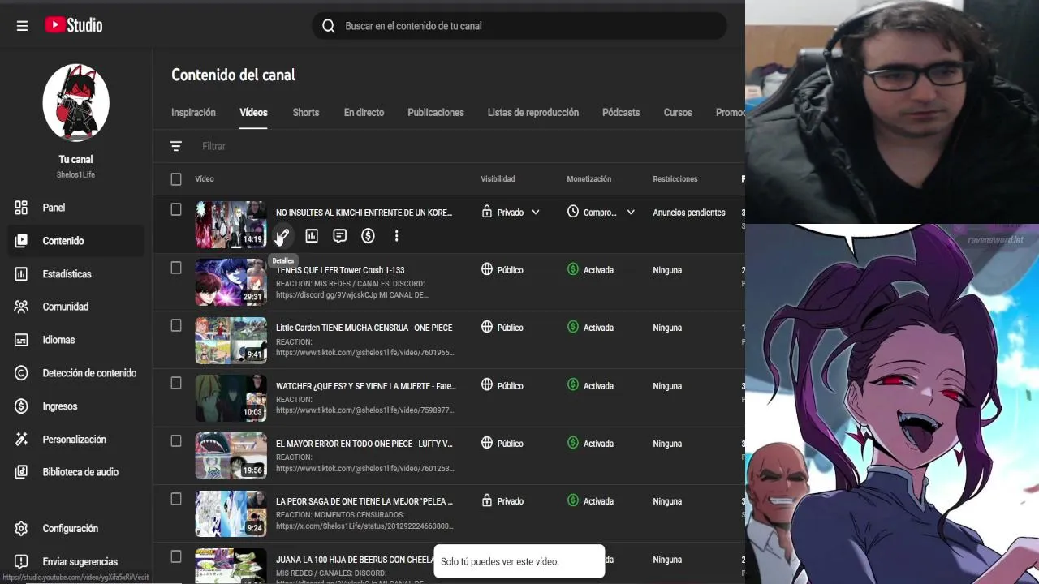Click Contenido icon in sidebar

tap(21, 241)
